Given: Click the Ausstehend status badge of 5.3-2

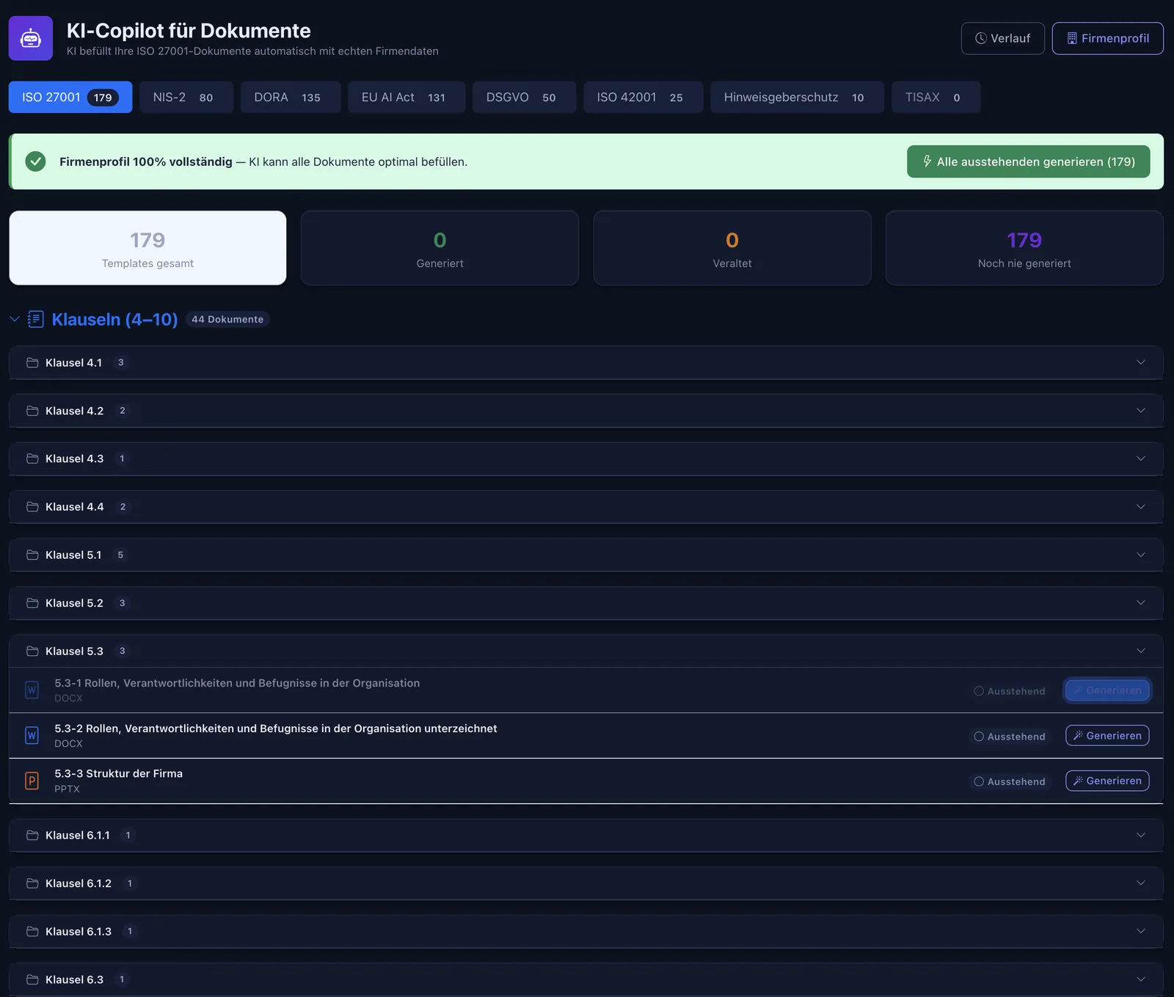Looking at the screenshot, I should click(x=1010, y=737).
